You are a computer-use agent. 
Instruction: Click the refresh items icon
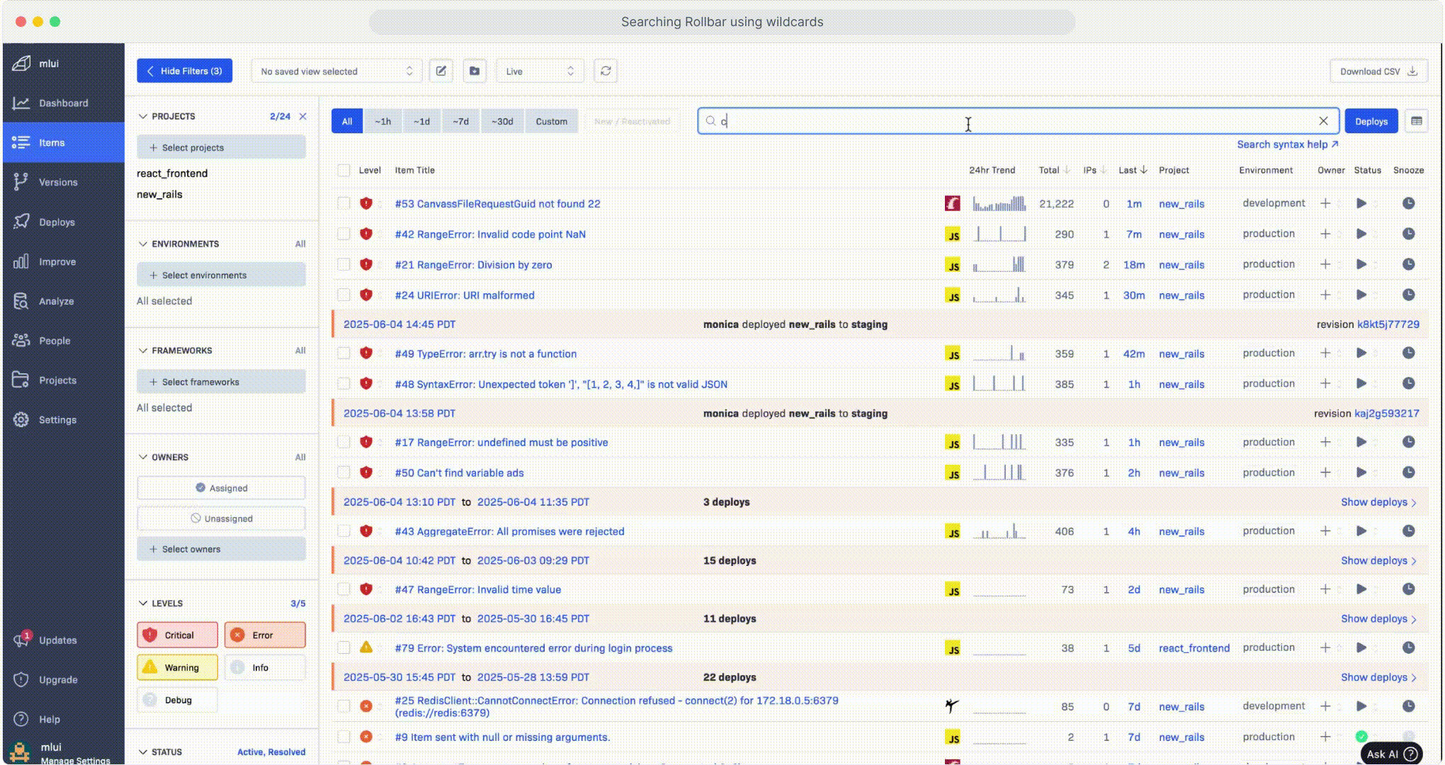[x=606, y=71]
